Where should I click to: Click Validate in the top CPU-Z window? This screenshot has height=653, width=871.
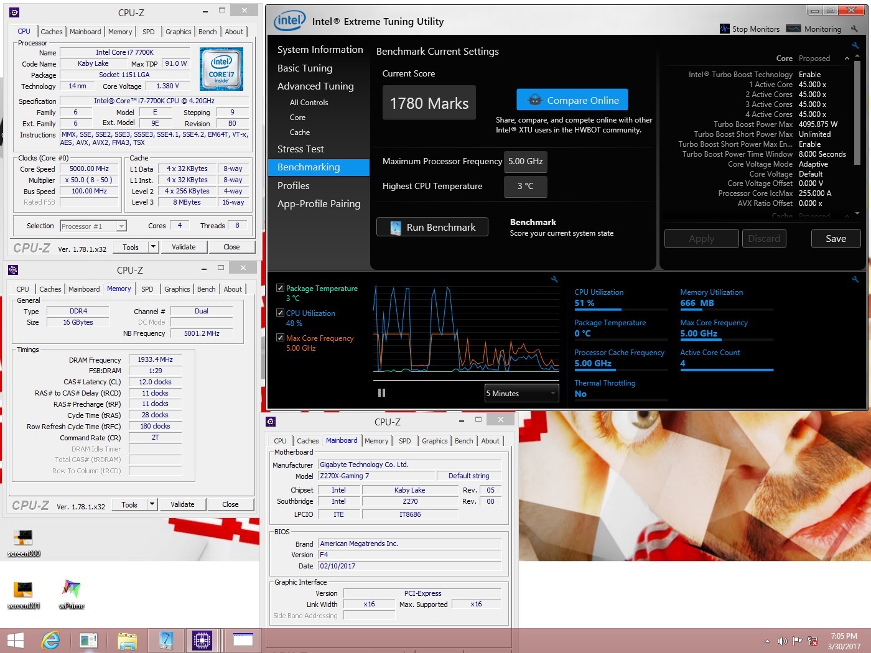pyautogui.click(x=184, y=247)
